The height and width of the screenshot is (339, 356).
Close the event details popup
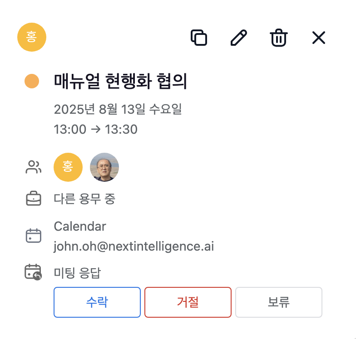tap(319, 38)
